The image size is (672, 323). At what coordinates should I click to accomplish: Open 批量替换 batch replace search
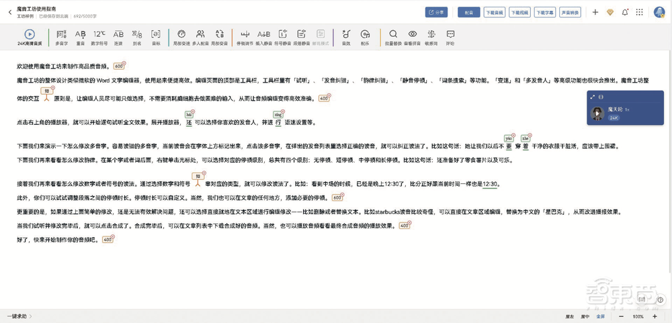[x=393, y=35]
